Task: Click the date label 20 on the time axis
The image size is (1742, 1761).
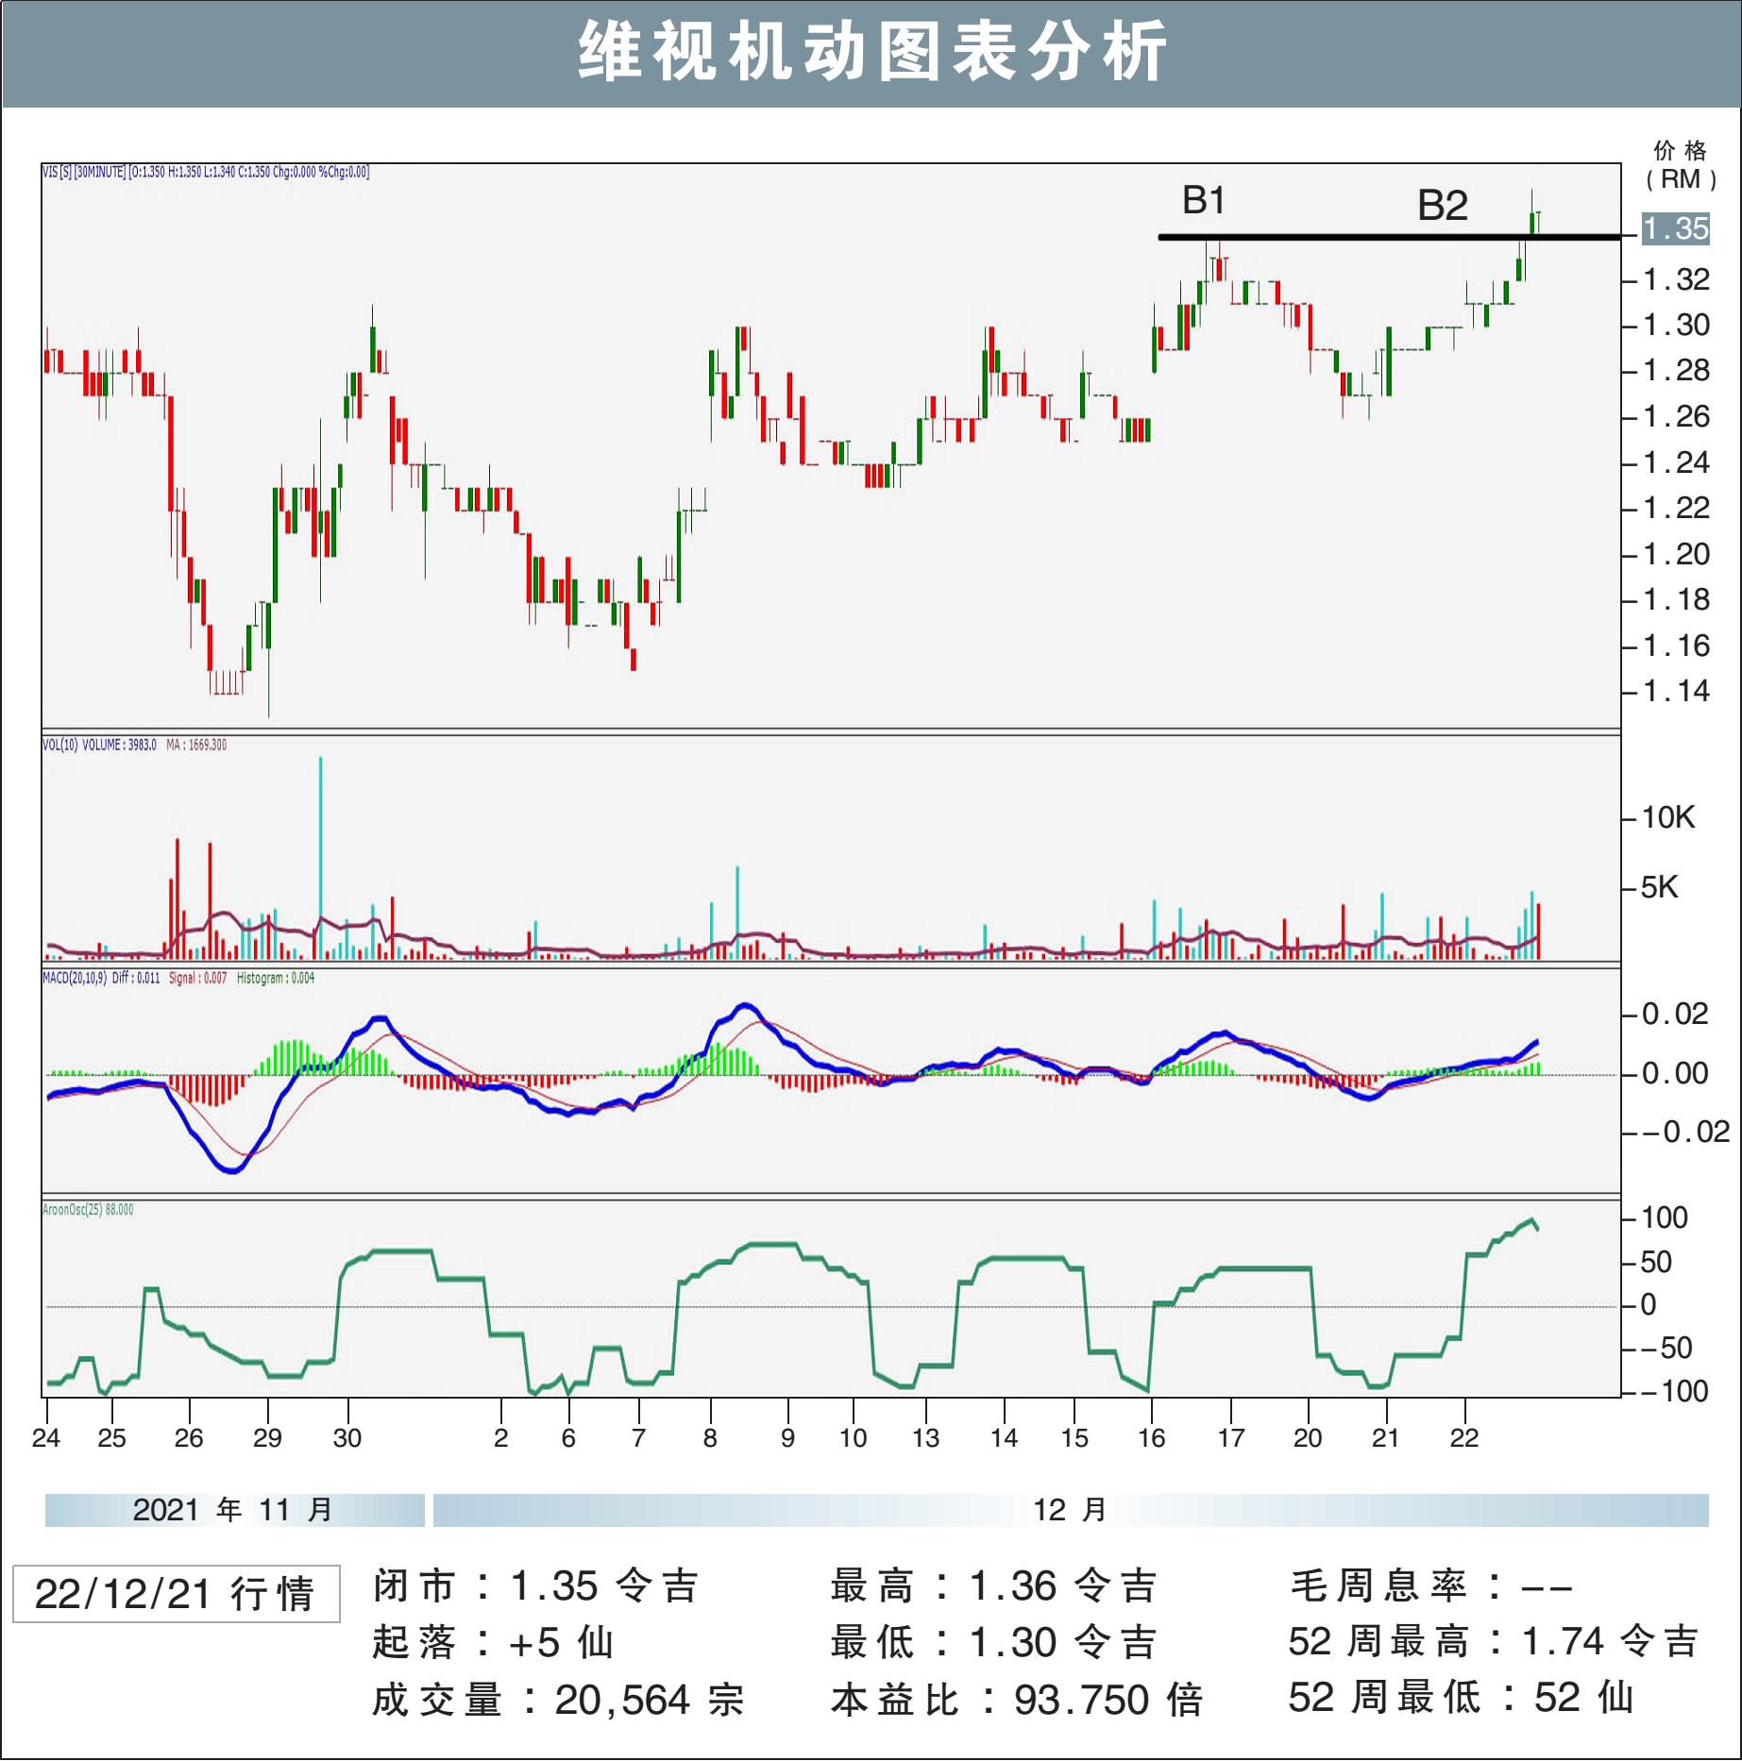Action: coord(1308,1438)
